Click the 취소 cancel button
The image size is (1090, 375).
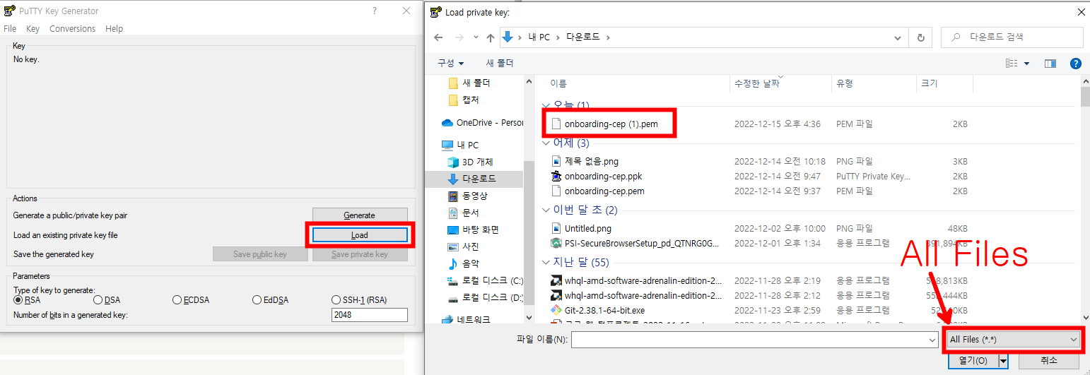1049,360
